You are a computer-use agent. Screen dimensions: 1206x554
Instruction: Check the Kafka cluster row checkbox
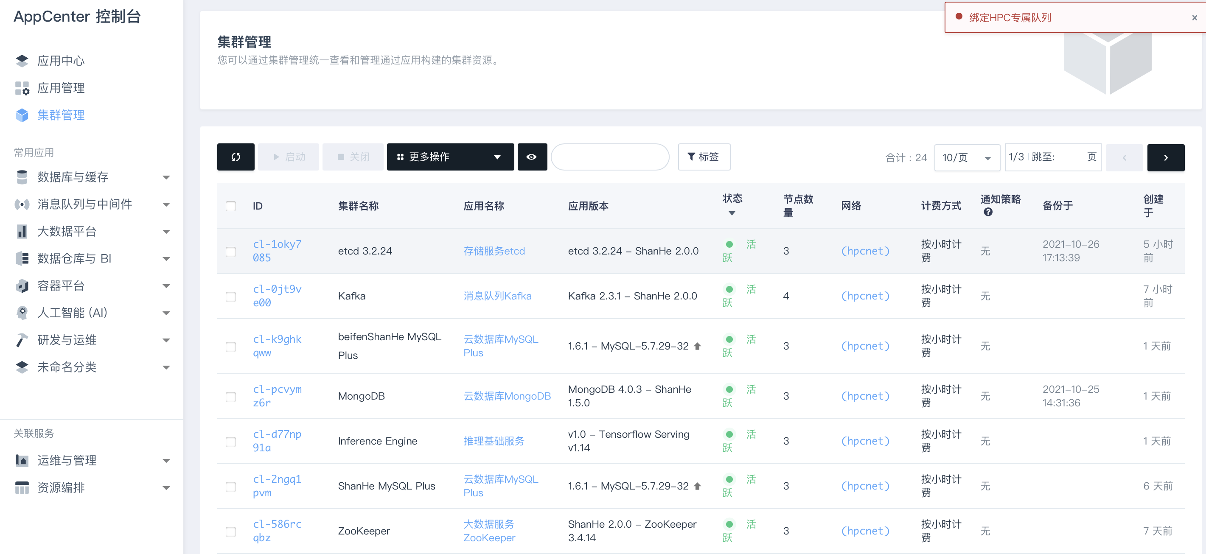tap(231, 297)
